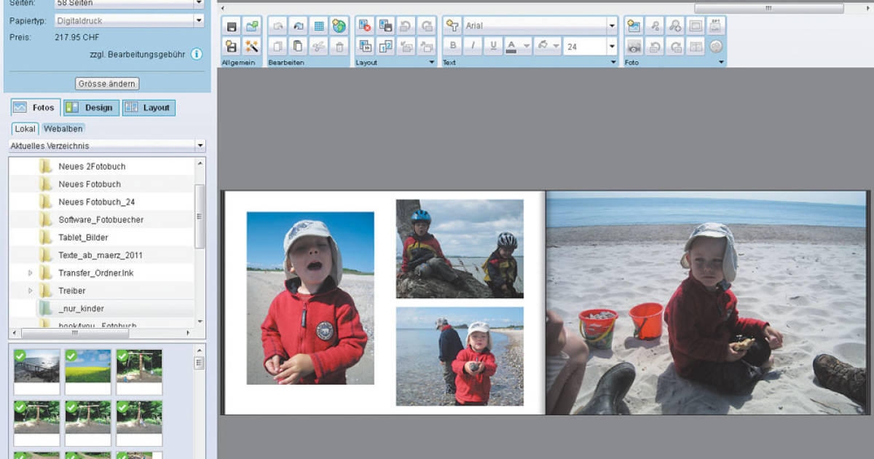Click the delete page icon in Layout

click(366, 26)
